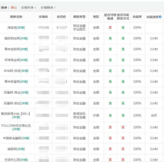Open 详情 link for 青年财富网

24,82
